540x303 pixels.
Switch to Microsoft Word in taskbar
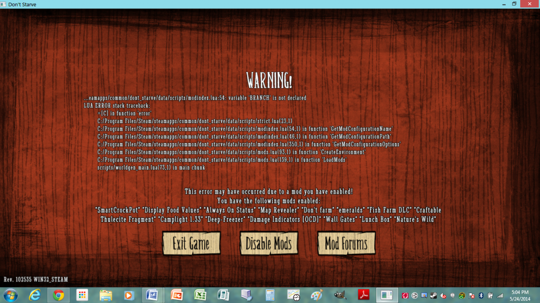[x=153, y=295]
